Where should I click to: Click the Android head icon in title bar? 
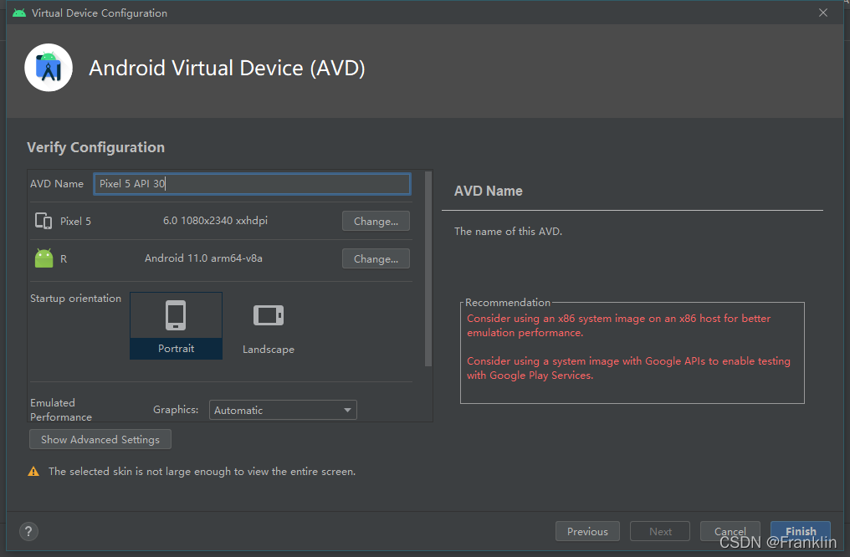pyautogui.click(x=19, y=13)
